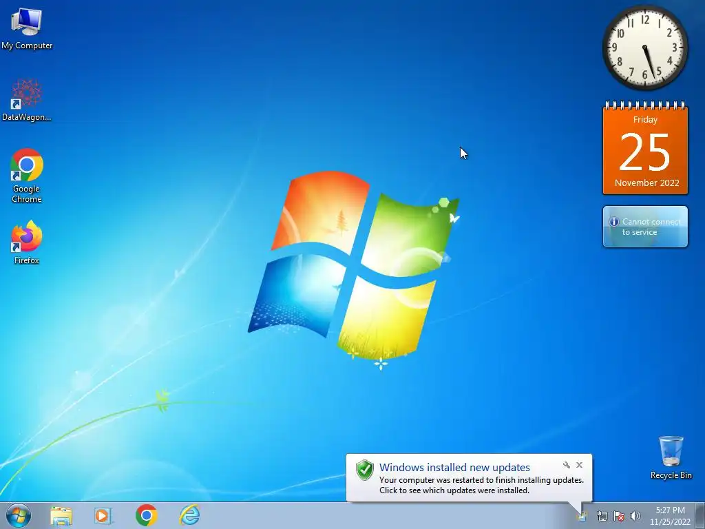Image resolution: width=705 pixels, height=529 pixels.
Task: Click the analog clock gadget
Action: [x=645, y=48]
